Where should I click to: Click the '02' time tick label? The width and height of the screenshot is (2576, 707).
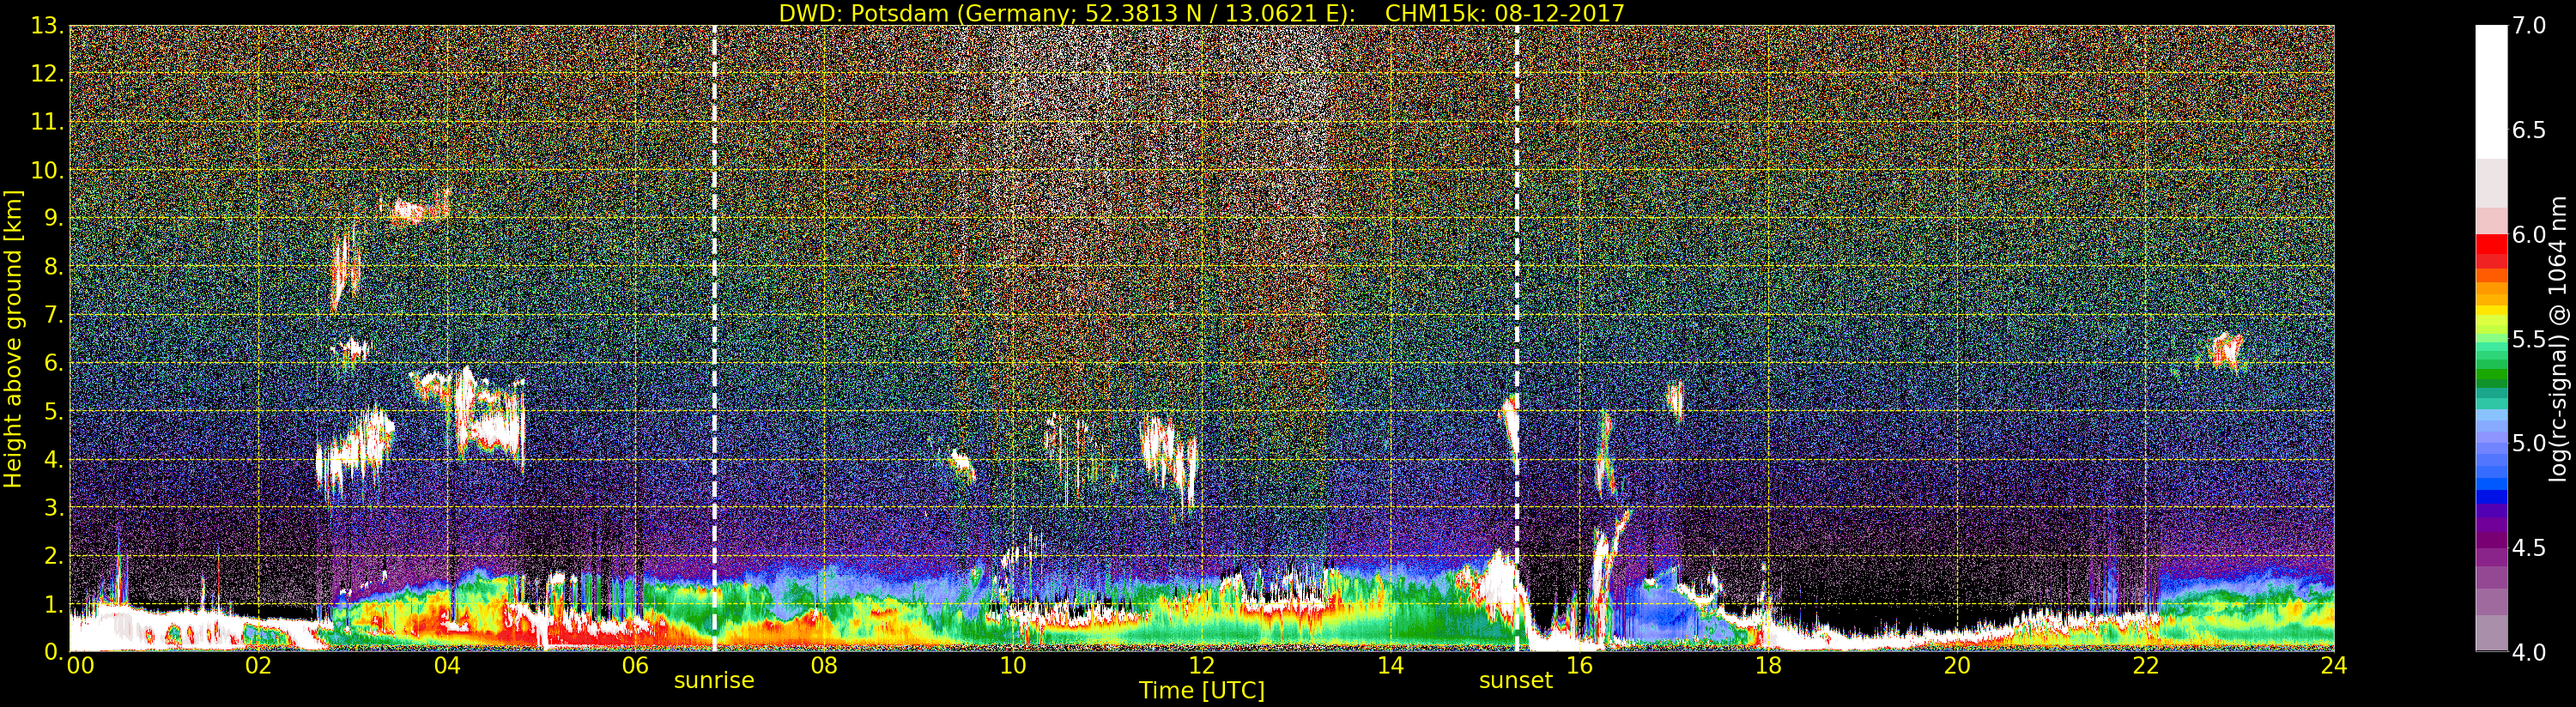click(x=258, y=666)
